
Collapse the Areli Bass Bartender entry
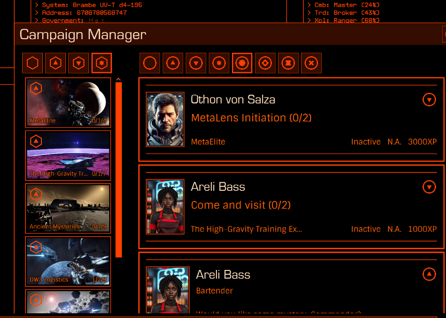click(x=429, y=274)
